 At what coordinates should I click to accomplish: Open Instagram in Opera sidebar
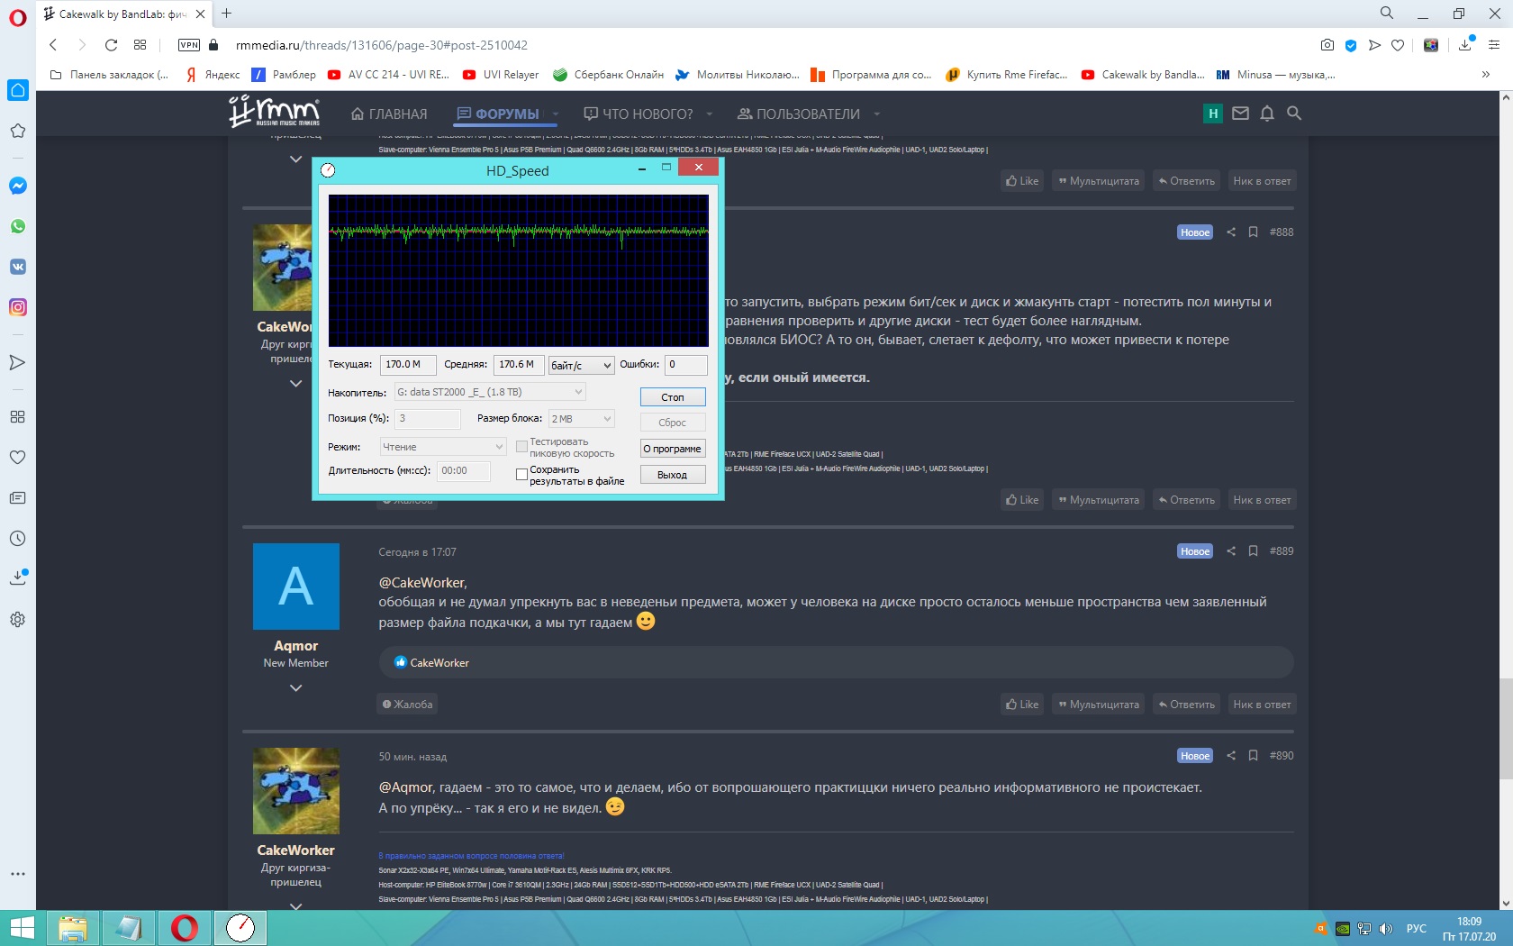click(x=18, y=307)
